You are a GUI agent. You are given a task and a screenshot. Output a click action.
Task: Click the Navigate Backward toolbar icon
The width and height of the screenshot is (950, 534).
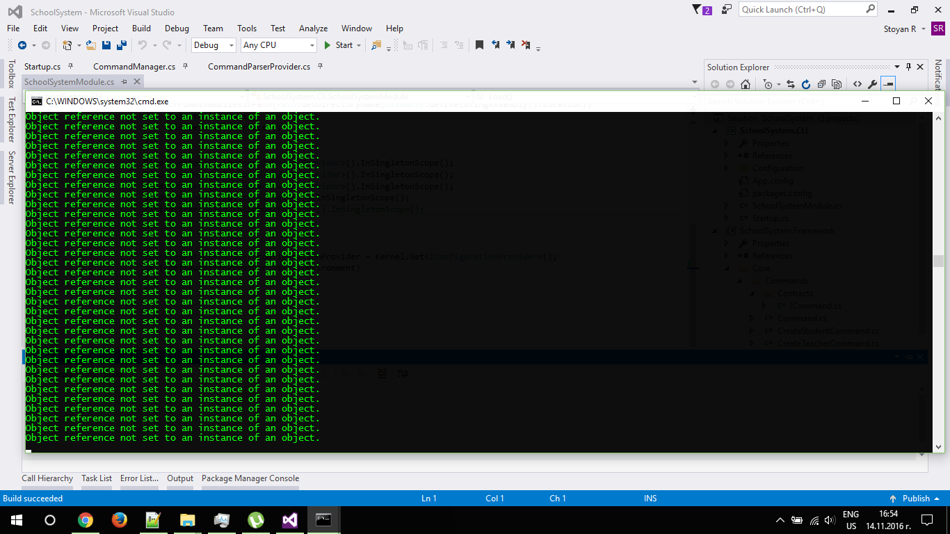[22, 45]
